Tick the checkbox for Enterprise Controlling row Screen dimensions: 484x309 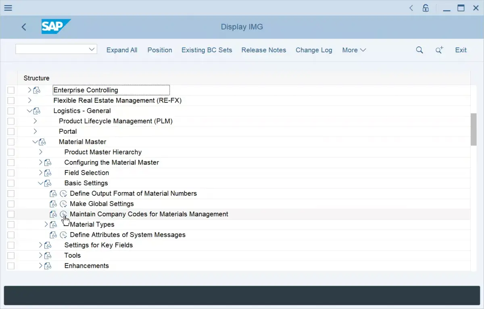11,90
